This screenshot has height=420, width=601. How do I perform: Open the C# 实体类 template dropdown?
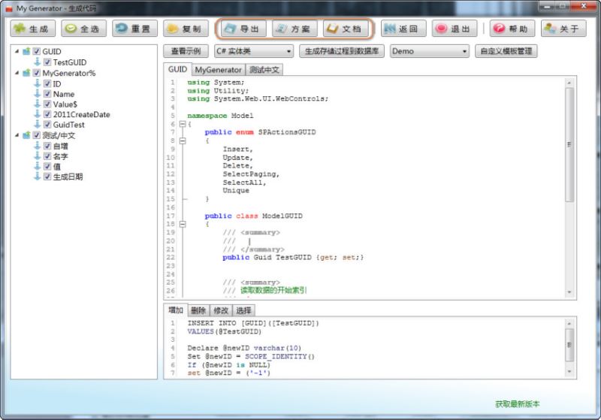click(253, 51)
